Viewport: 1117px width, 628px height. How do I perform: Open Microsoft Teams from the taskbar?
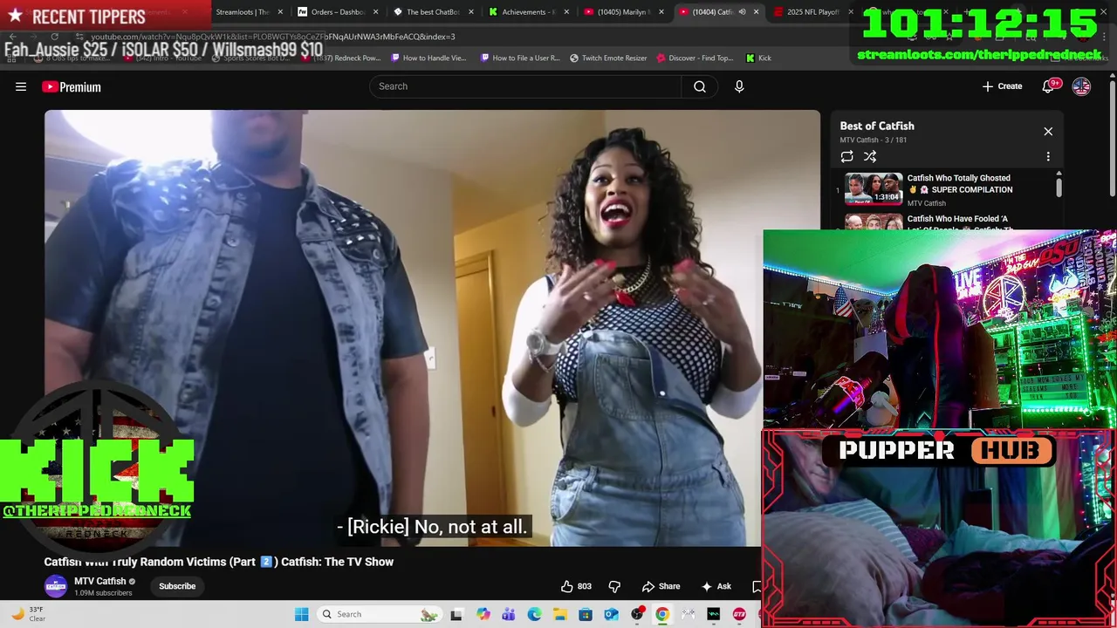(x=509, y=614)
